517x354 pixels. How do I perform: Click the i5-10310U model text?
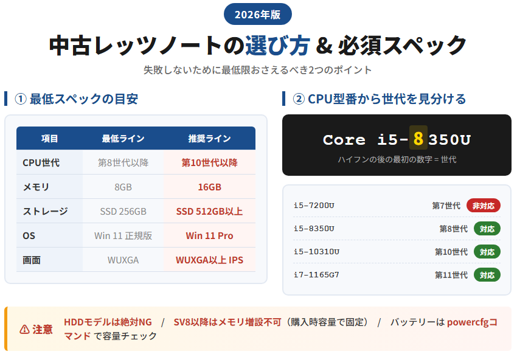pos(316,252)
